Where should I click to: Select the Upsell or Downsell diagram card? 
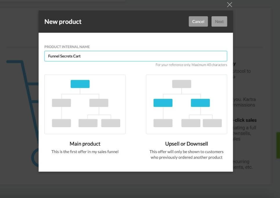tap(187, 104)
